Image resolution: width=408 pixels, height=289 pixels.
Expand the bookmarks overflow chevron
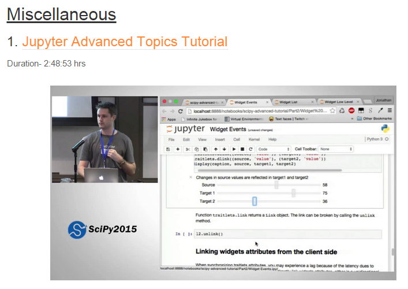pyautogui.click(x=352, y=118)
